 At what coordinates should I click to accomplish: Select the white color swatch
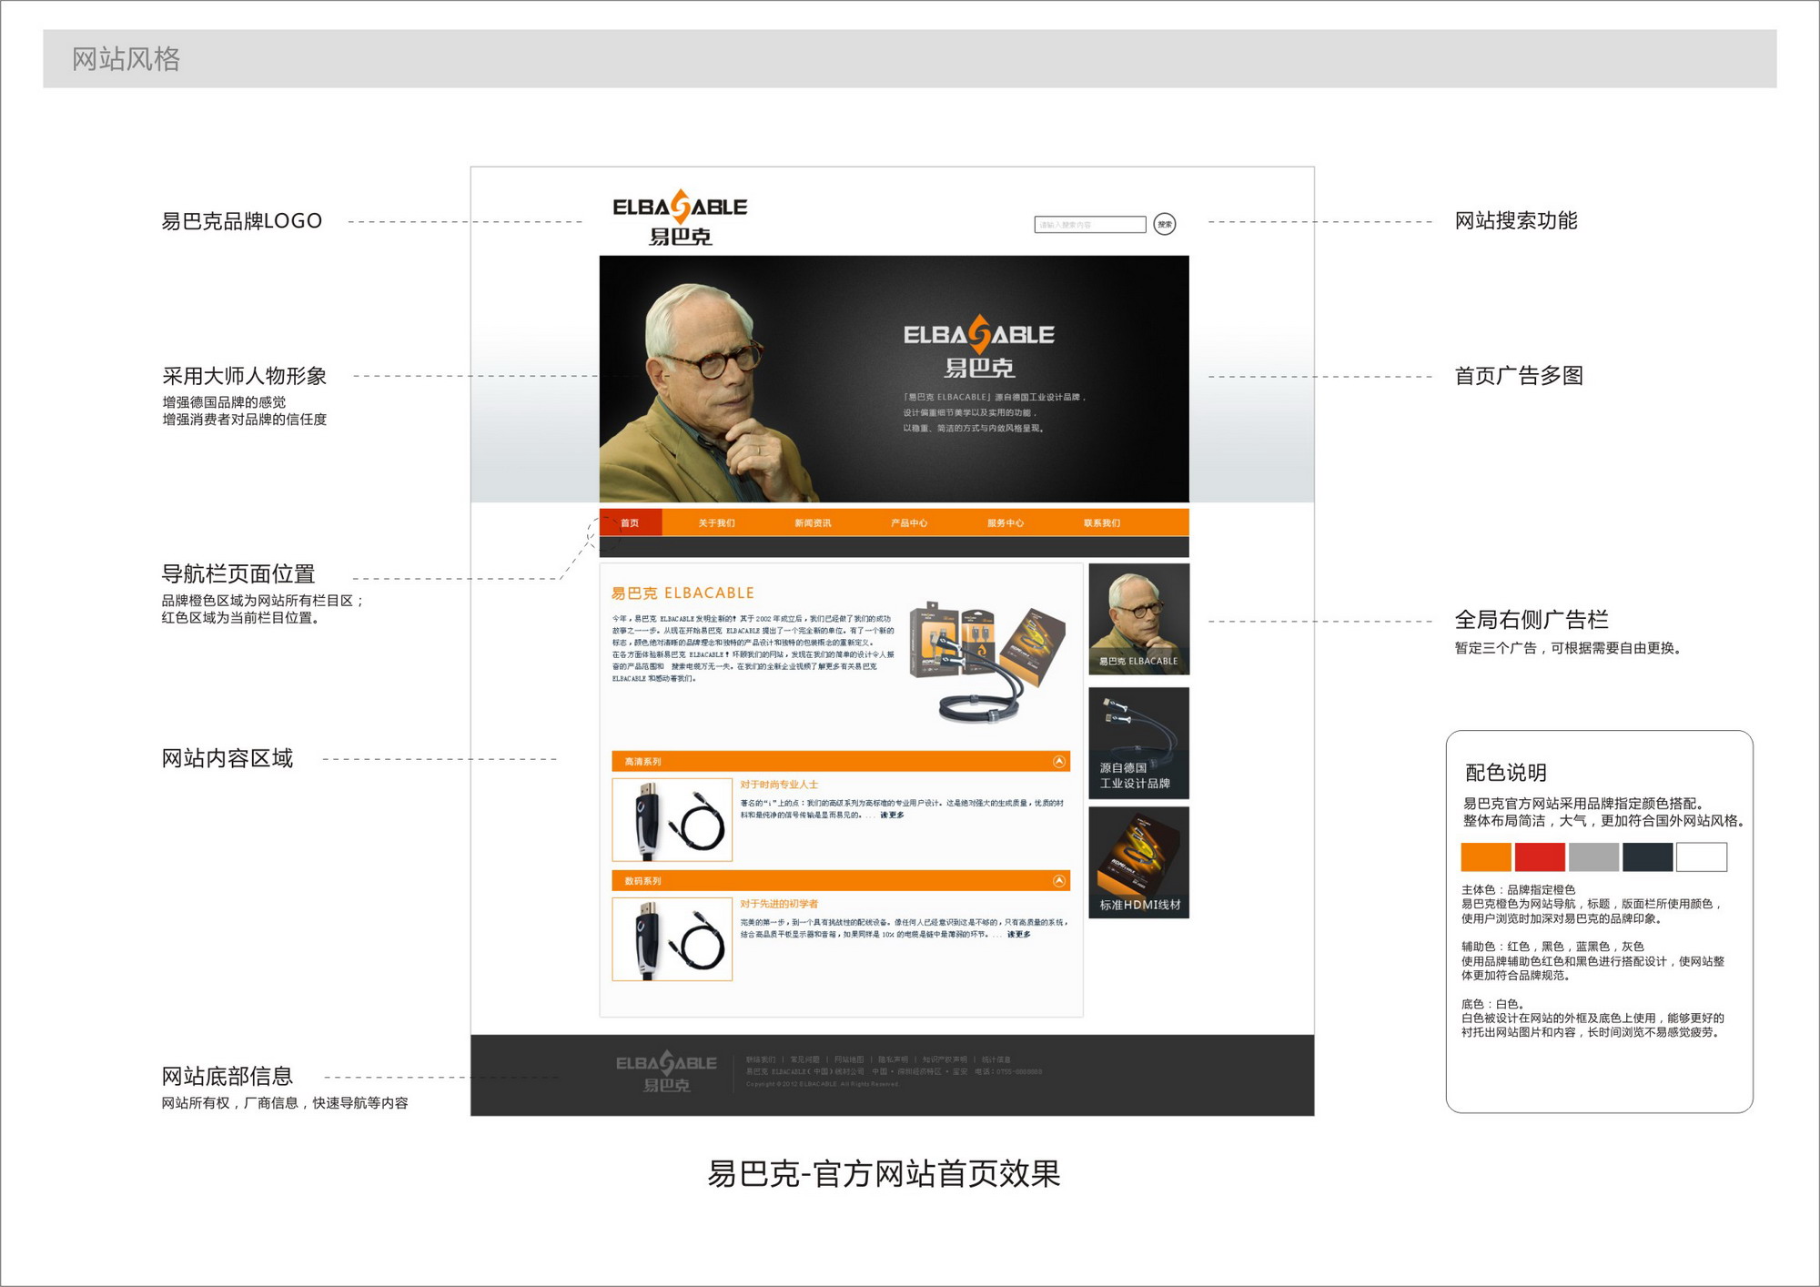click(1702, 856)
